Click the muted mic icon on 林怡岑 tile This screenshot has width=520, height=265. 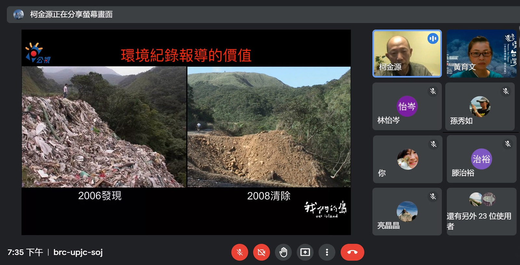coord(433,91)
